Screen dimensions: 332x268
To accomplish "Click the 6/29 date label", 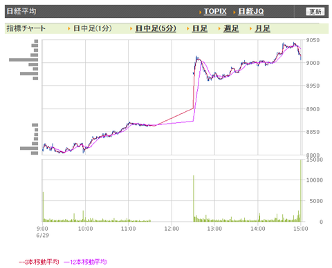I will click(42, 236).
